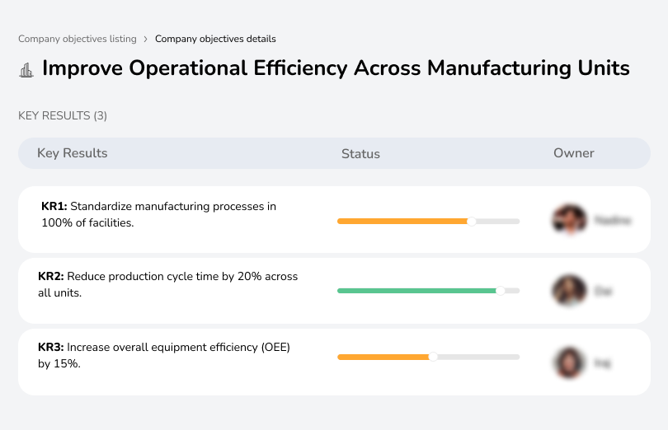Open the owner avatar in the KR1 row
This screenshot has width=668, height=430.
point(569,220)
